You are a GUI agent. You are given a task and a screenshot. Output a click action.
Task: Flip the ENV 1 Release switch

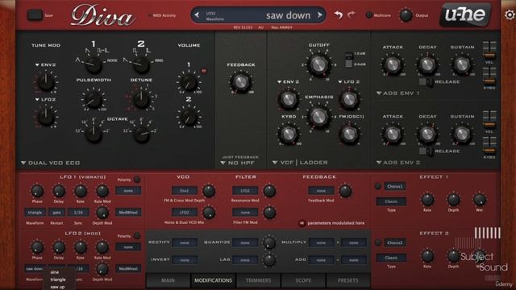(426, 82)
